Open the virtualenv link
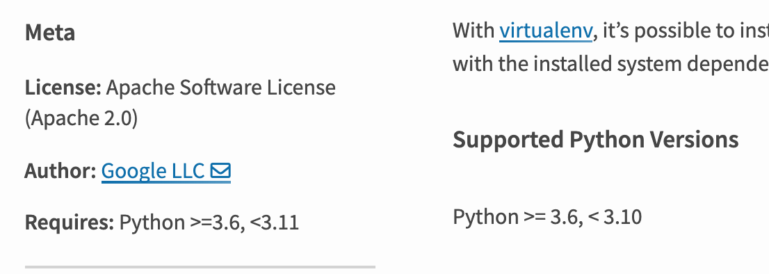Image resolution: width=769 pixels, height=274 pixels. pyautogui.click(x=546, y=31)
